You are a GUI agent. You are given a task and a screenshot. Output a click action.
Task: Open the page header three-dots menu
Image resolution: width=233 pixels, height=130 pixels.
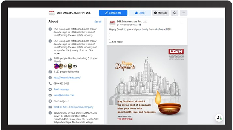point(183,13)
